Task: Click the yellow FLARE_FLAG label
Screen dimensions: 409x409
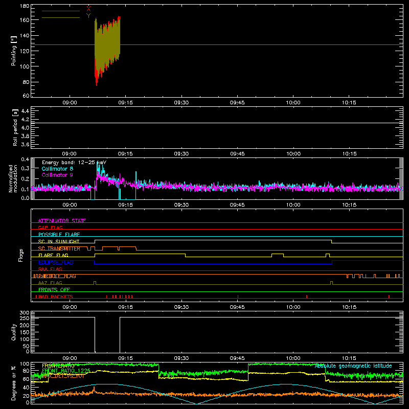Action: pos(53,255)
